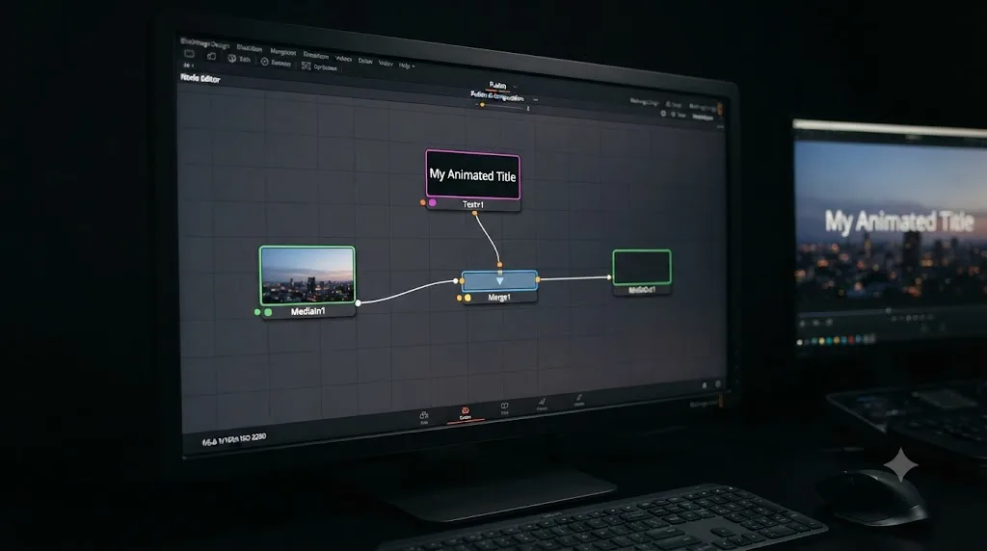Open the dropdown arrow next to Help

(x=413, y=66)
